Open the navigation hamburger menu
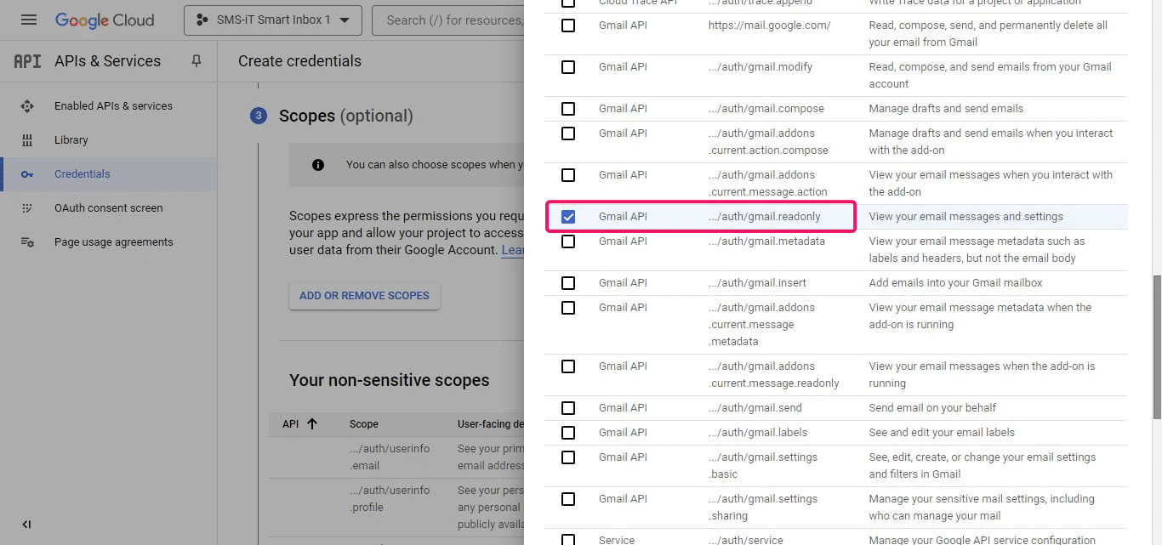This screenshot has width=1162, height=545. pyautogui.click(x=28, y=20)
